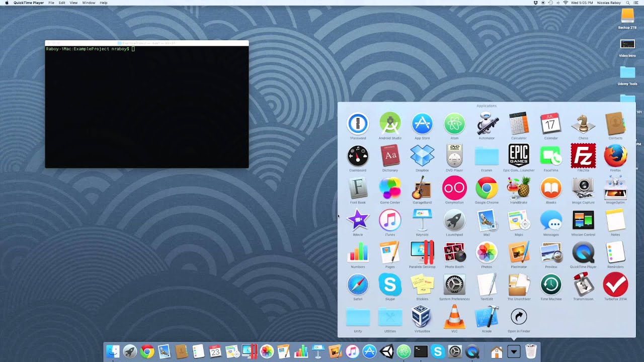The width and height of the screenshot is (644, 362).
Task: Open Notification Center in the menu bar
Action: pos(636,3)
